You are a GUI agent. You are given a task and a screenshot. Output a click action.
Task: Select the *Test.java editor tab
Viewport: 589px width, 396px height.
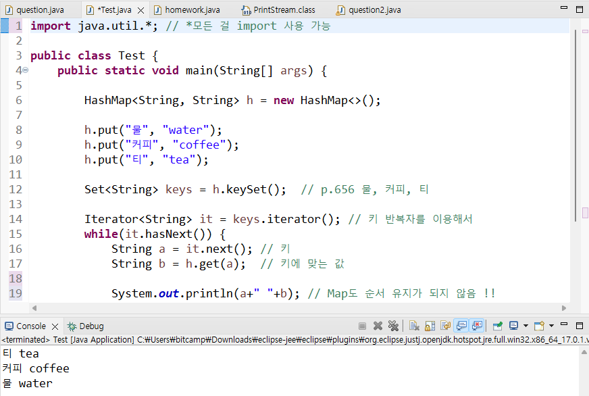click(114, 10)
